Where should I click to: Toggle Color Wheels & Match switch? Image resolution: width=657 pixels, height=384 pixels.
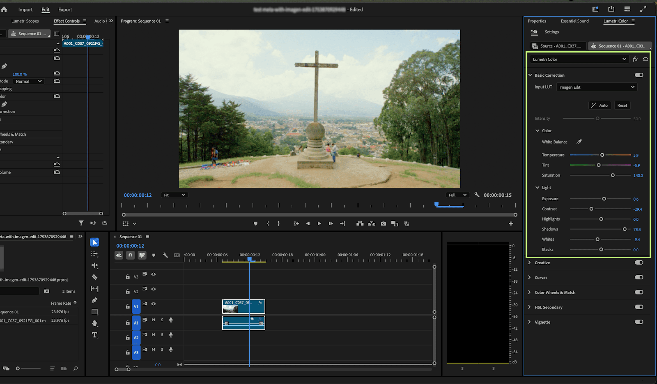click(639, 292)
